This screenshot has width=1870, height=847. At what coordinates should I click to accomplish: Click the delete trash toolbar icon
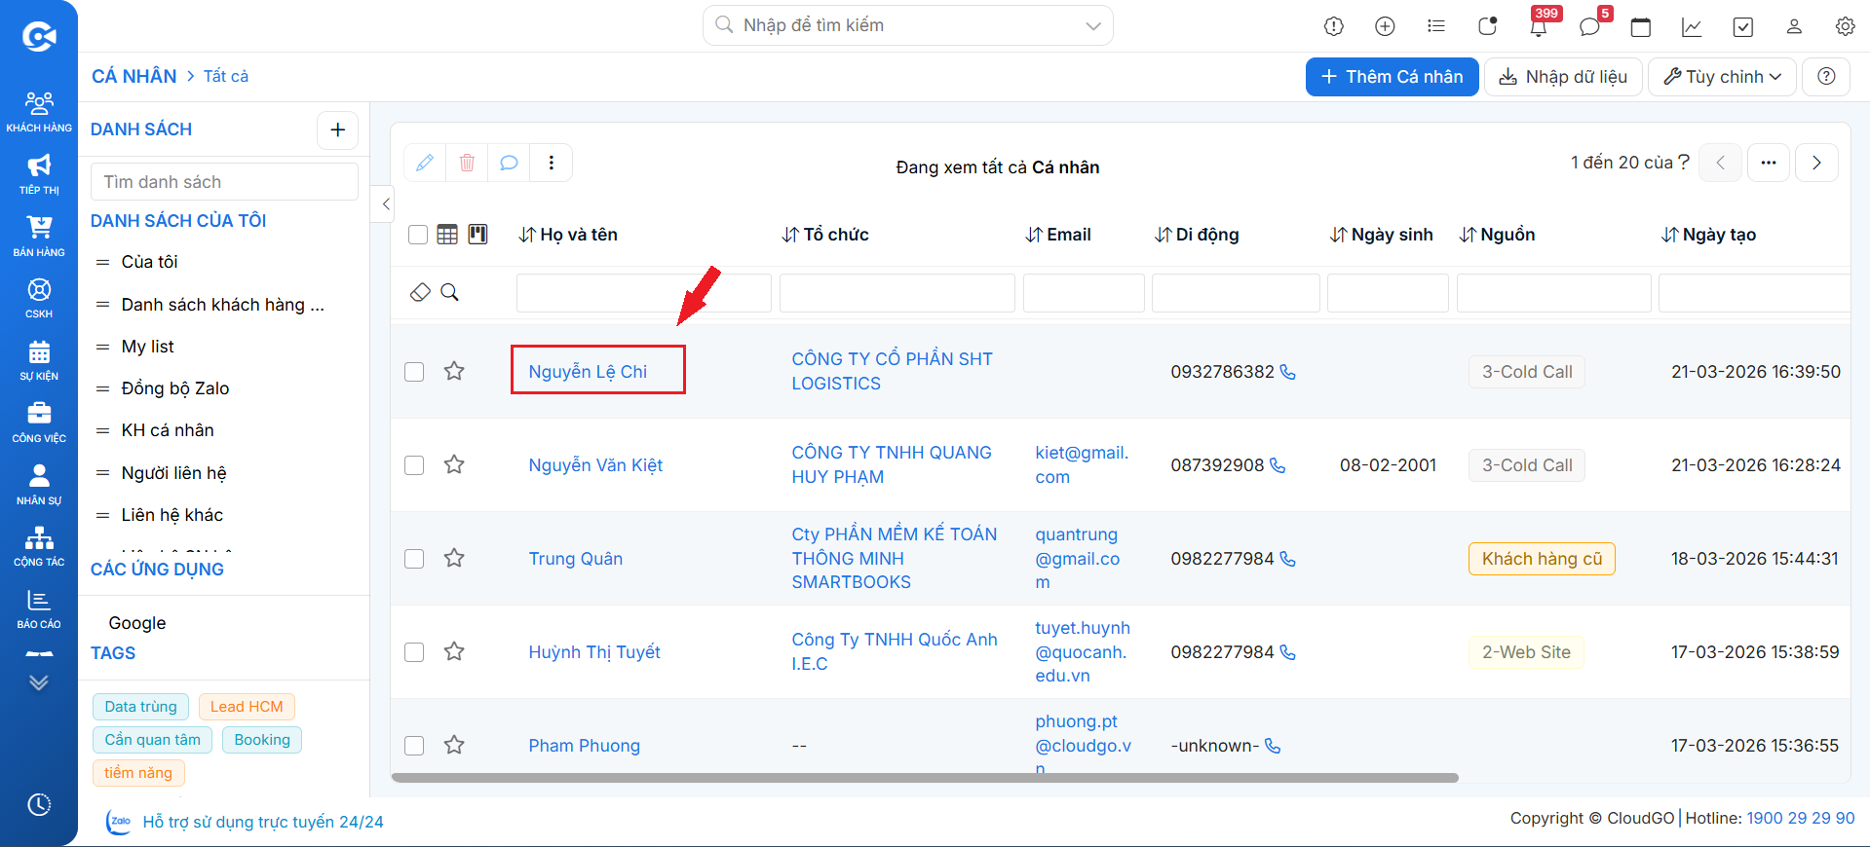tap(467, 163)
